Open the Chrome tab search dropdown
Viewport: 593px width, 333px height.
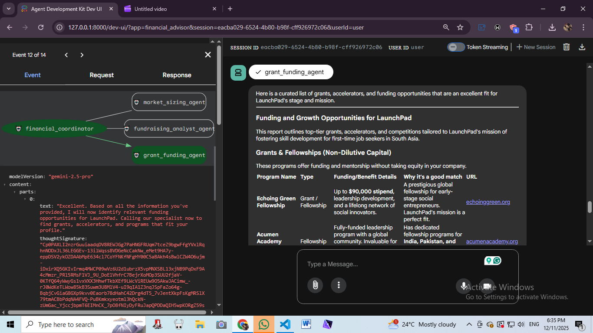click(9, 9)
